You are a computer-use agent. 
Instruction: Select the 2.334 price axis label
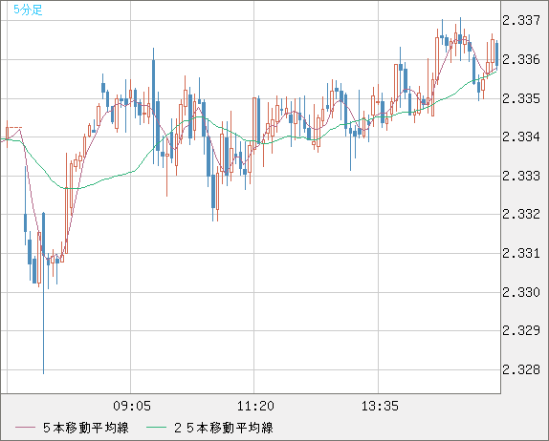pyautogui.click(x=521, y=137)
